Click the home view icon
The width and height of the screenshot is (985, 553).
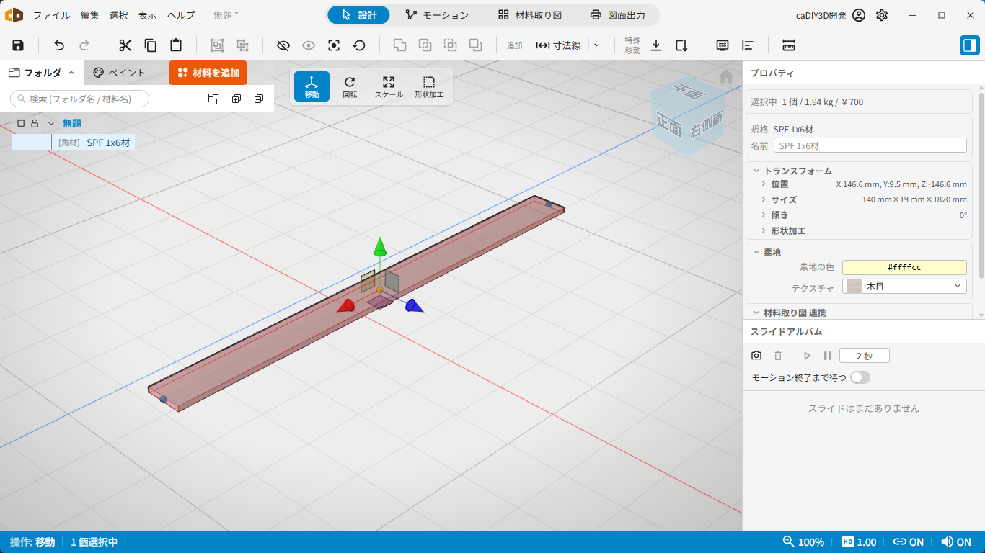726,76
